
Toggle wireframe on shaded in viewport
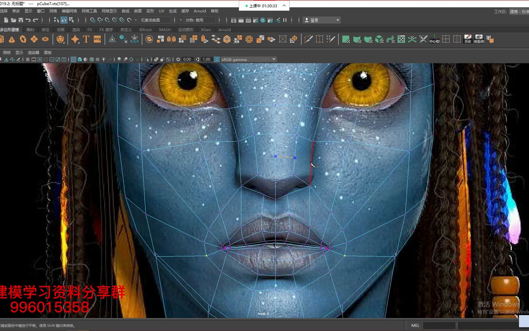(x=92, y=59)
